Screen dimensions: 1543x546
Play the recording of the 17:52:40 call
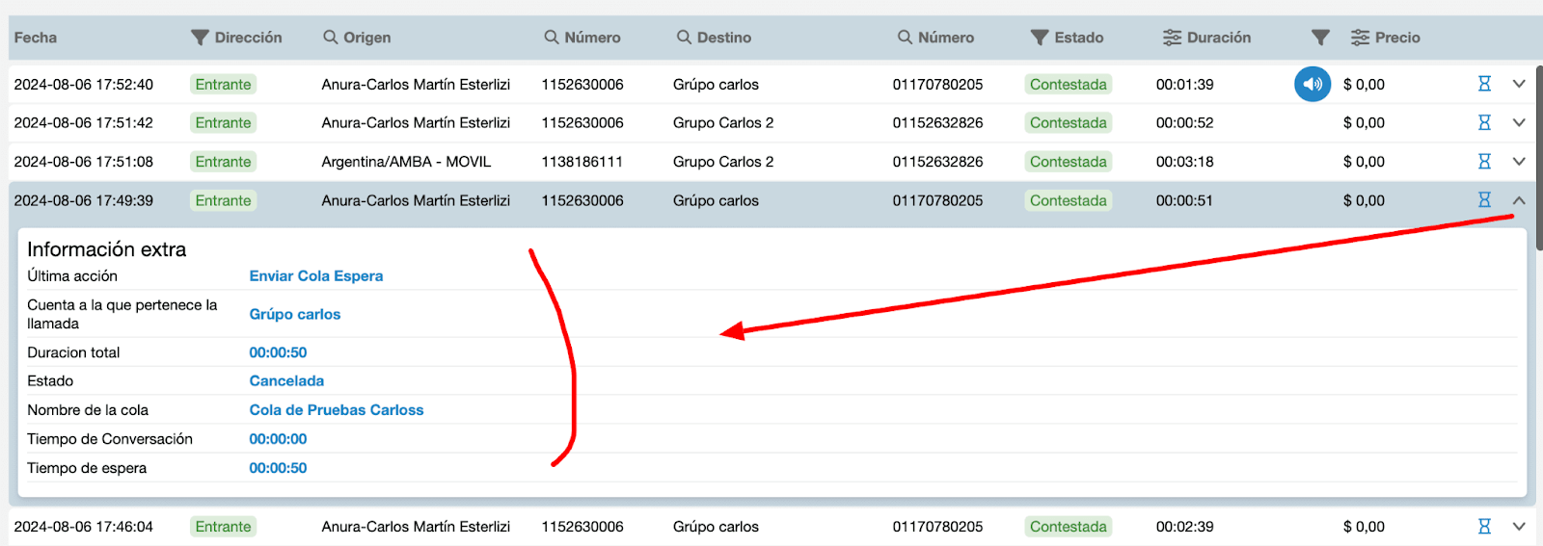pyautogui.click(x=1312, y=85)
